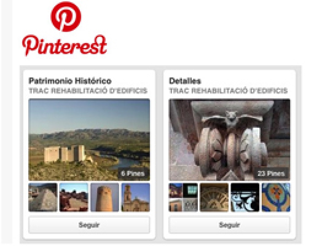This screenshot has width=322, height=246.
Task: Open the colorful ceramic tile thumbnail
Action: (276, 197)
